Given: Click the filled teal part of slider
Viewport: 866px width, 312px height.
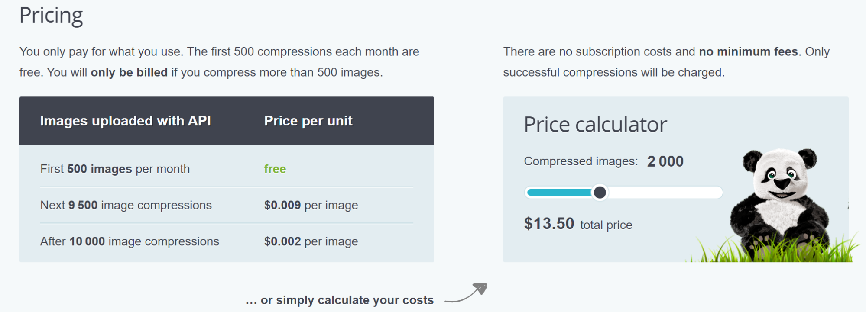Looking at the screenshot, I should (559, 193).
